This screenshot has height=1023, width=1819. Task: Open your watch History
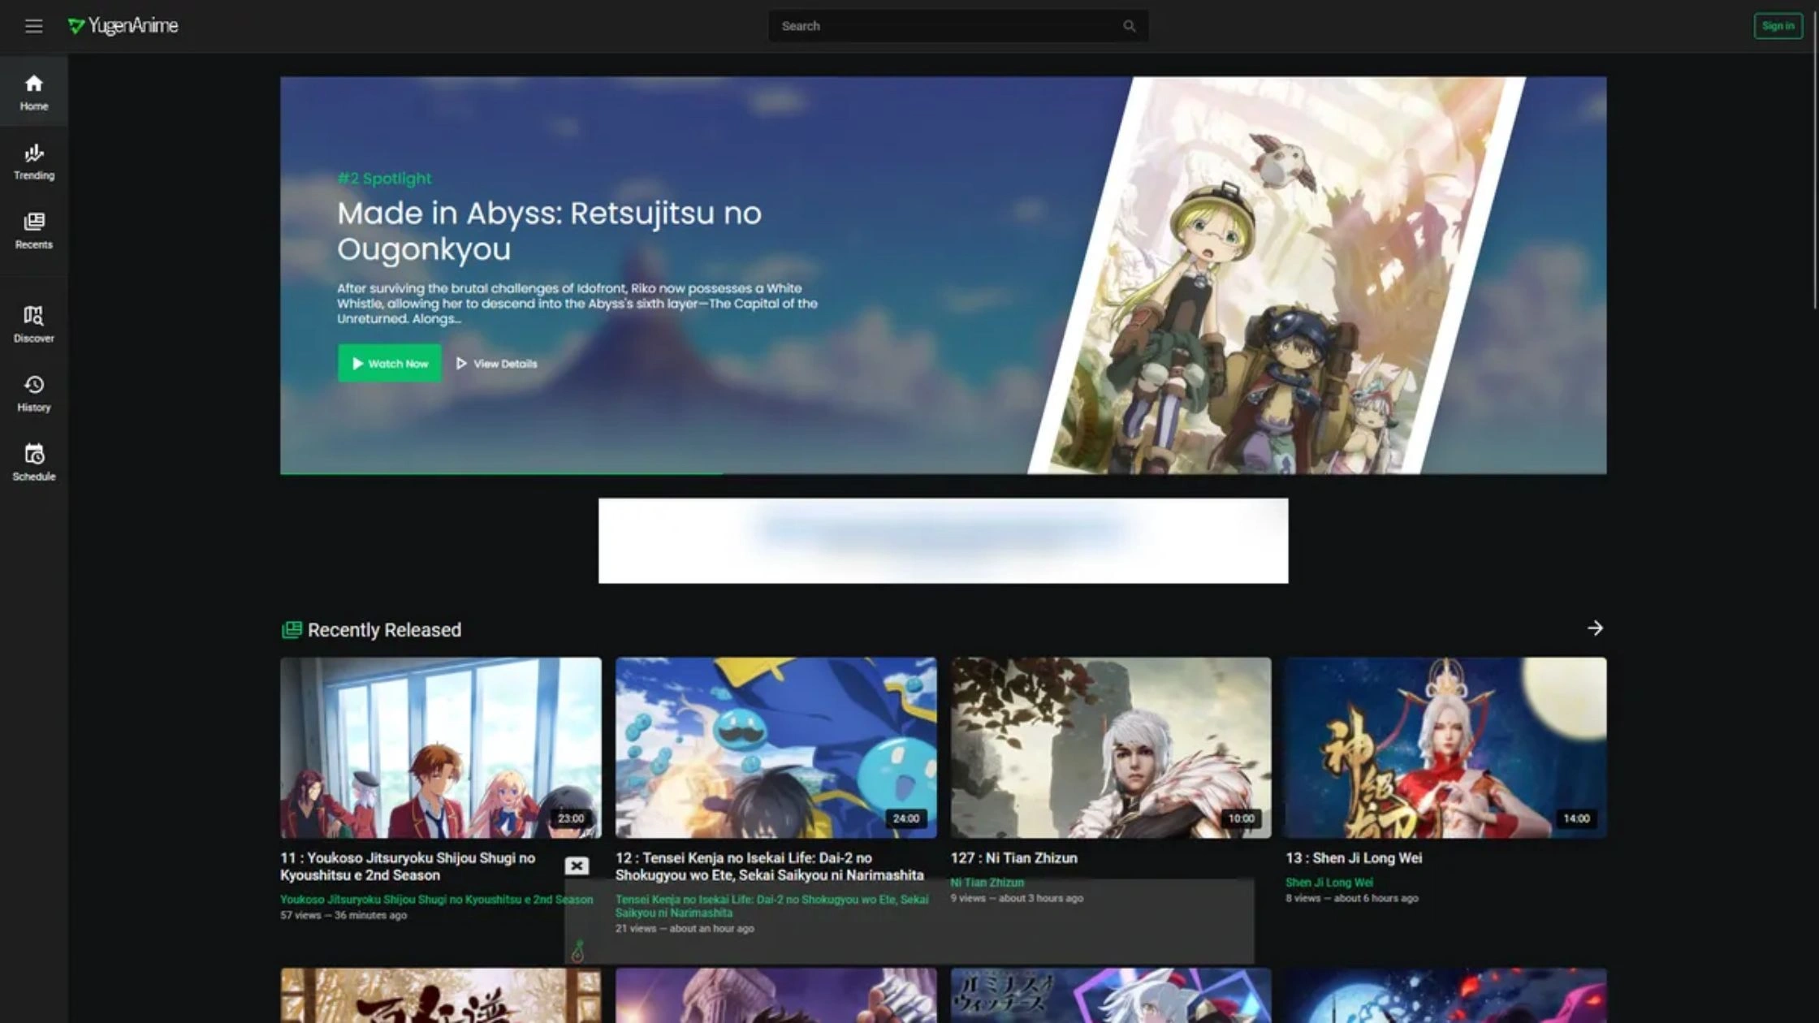[33, 393]
